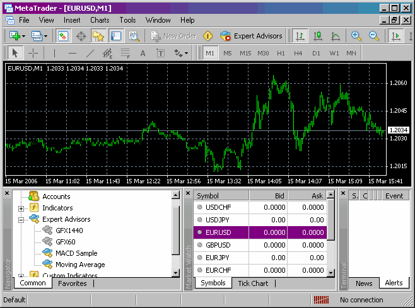Open the Strategy Tester icon
Screen dimensions: 415x308
point(134,36)
